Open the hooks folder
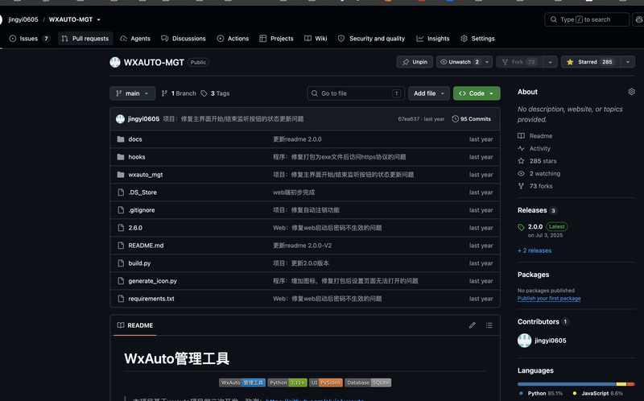 pyautogui.click(x=137, y=157)
